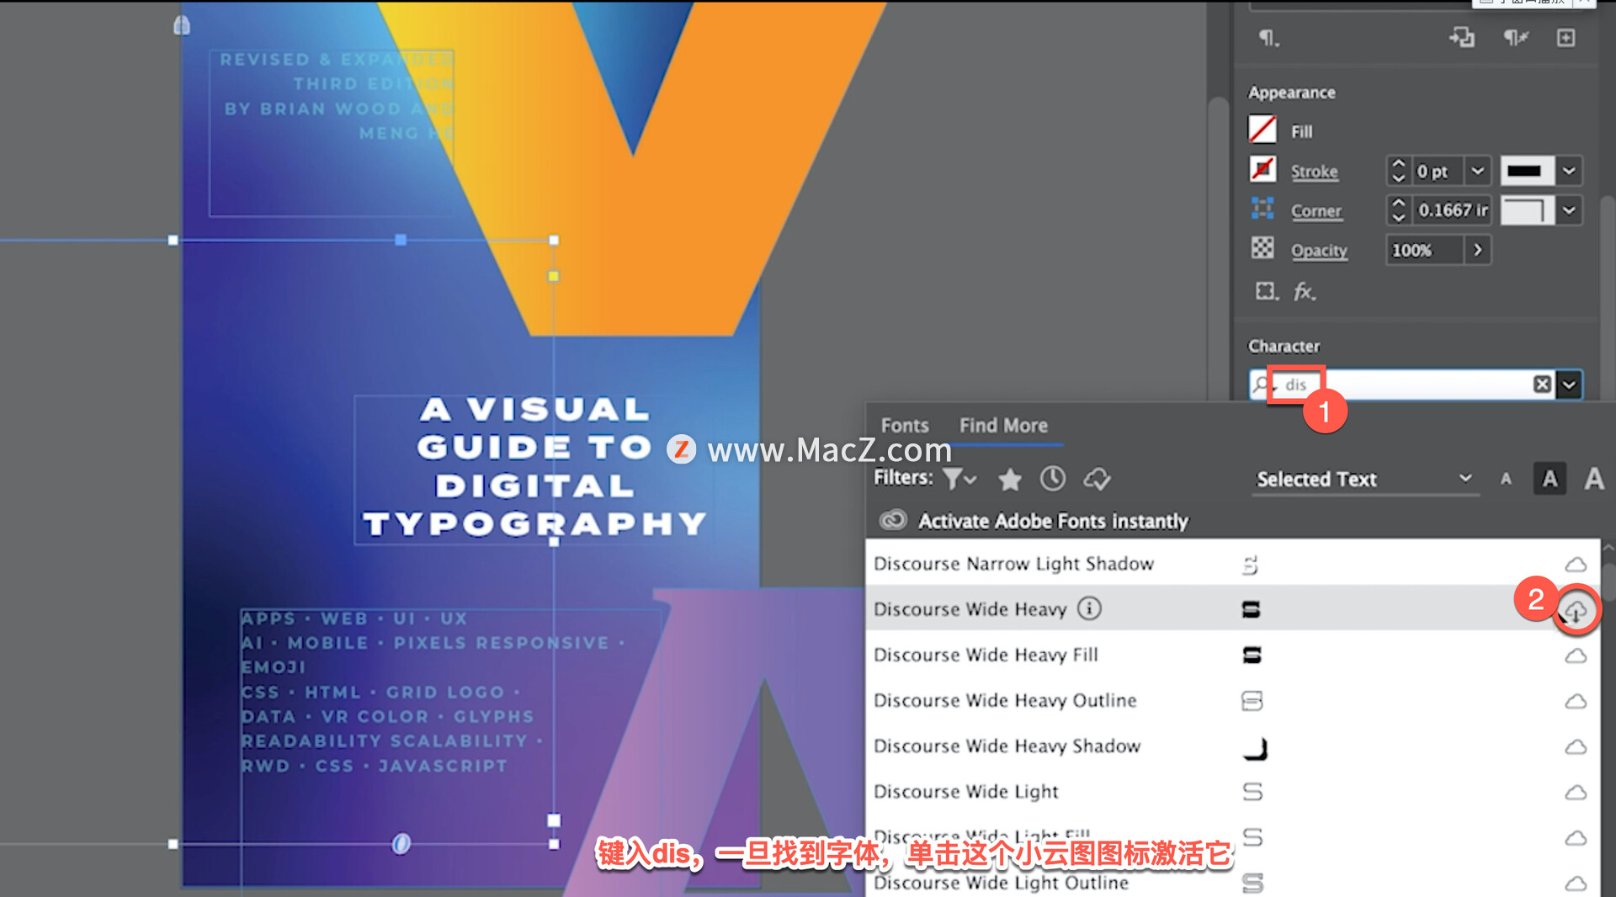This screenshot has height=897, width=1616.
Task: Open the Stroke weight dropdown
Action: (x=1477, y=171)
